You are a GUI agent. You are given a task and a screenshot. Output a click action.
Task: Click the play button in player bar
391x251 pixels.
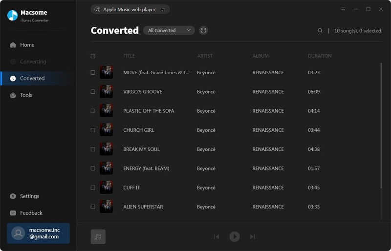[x=235, y=236]
